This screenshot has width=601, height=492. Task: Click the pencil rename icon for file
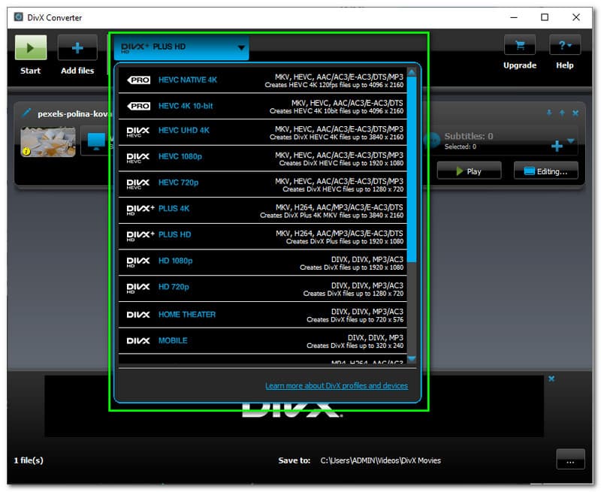pyautogui.click(x=26, y=112)
